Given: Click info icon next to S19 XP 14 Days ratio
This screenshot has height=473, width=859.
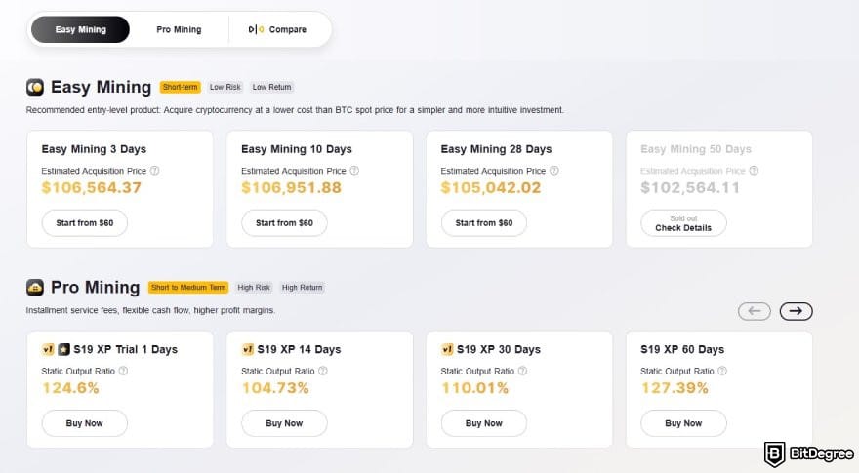Looking at the screenshot, I should click(322, 371).
